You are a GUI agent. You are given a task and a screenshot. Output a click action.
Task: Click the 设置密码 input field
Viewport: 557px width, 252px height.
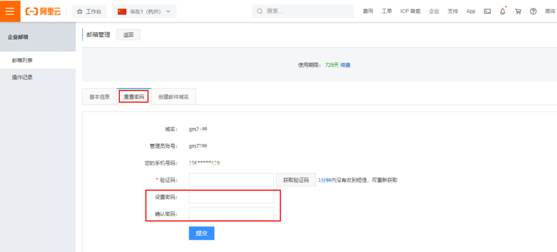pyautogui.click(x=231, y=197)
